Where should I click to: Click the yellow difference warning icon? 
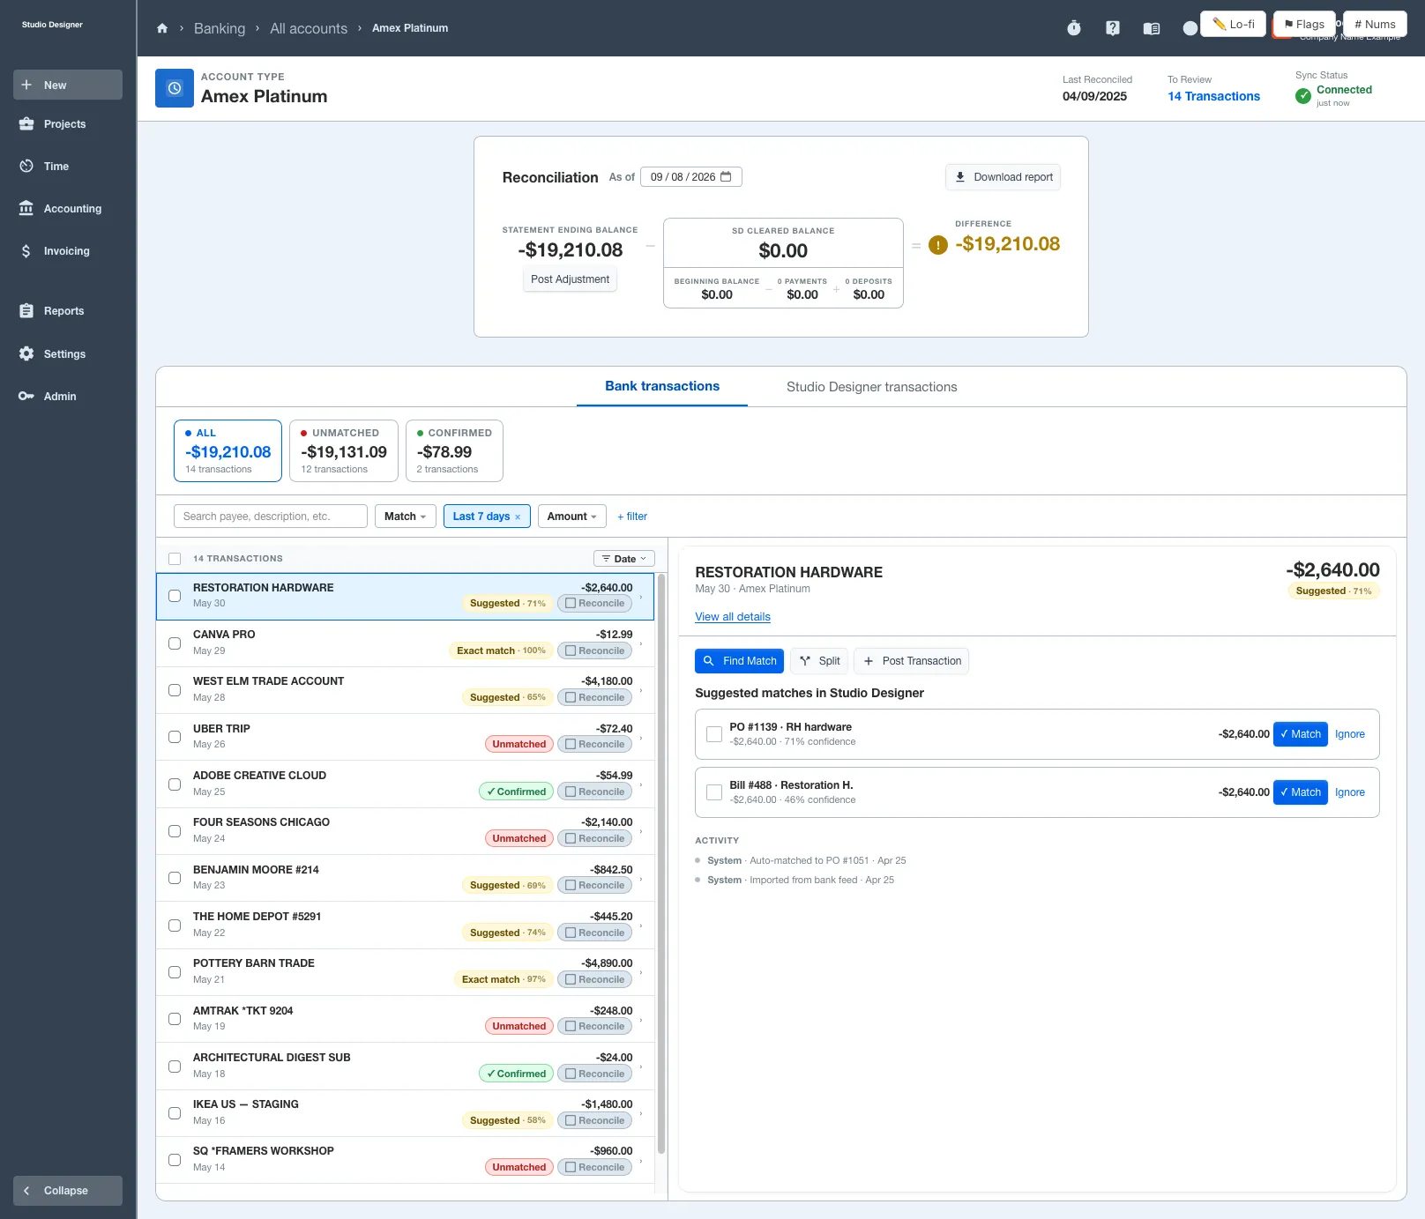(938, 245)
